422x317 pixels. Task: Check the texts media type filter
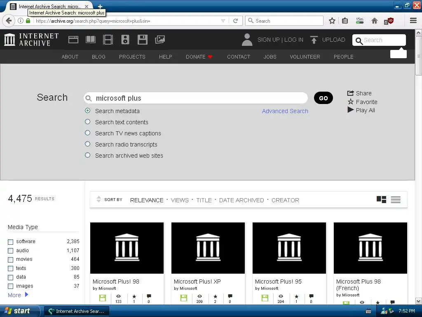pos(10,268)
